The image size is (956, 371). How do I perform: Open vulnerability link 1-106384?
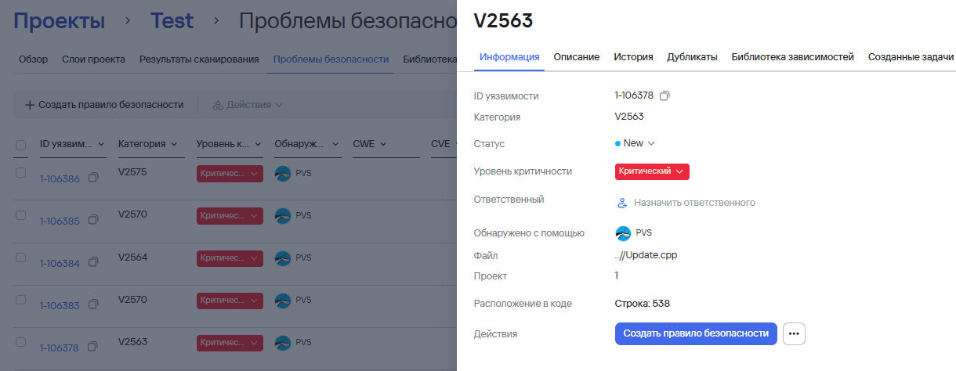(x=60, y=264)
